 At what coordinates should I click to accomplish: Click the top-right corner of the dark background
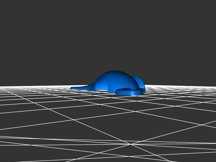[x=215, y=1]
